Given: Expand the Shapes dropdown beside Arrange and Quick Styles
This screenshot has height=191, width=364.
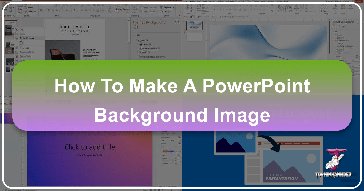Looking at the screenshot, I should click(x=119, y=9).
